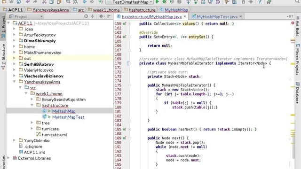Click the Undo arrow in toolbar
301x169 pixels.
28,2
